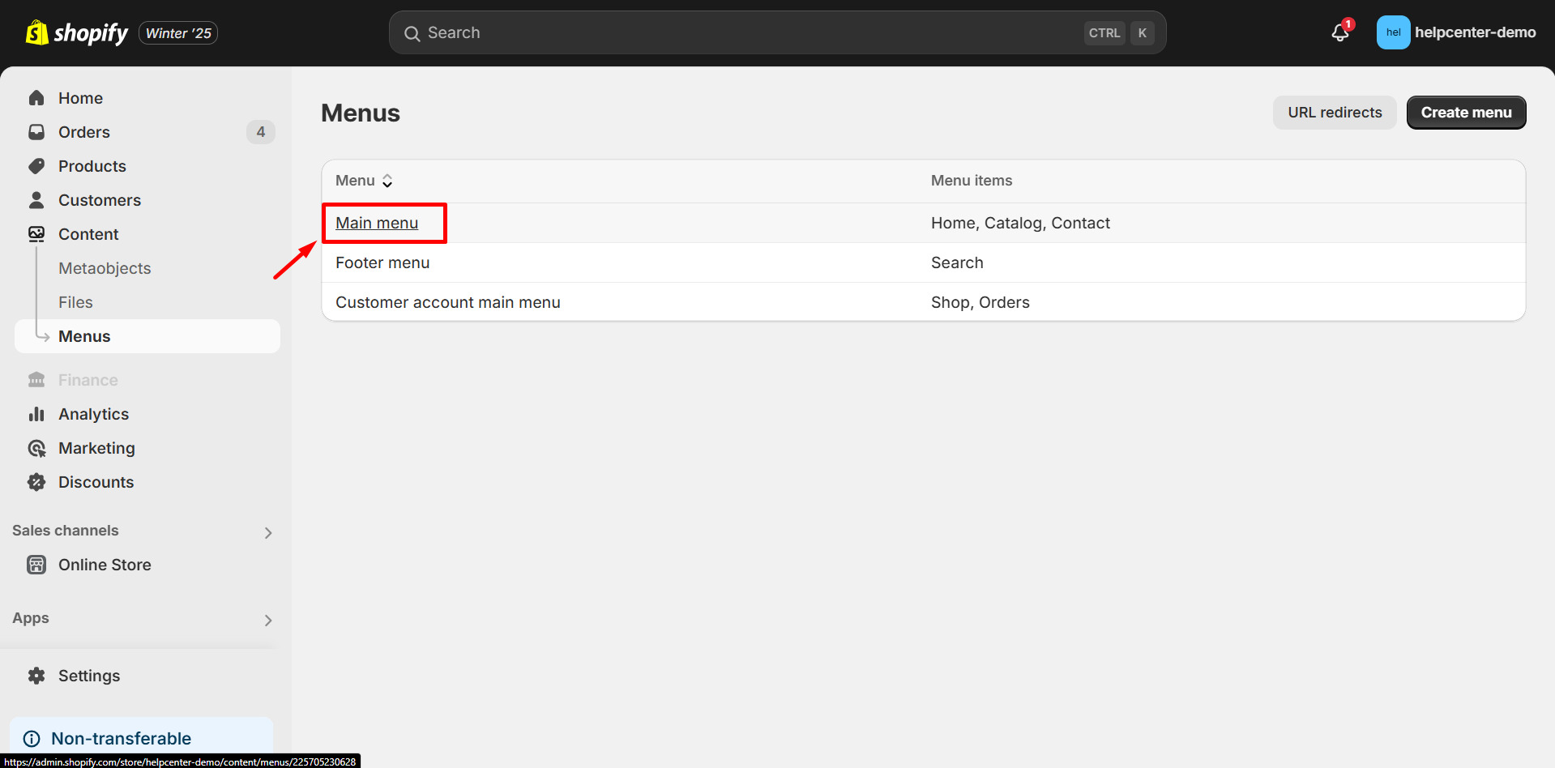Image resolution: width=1555 pixels, height=768 pixels.
Task: Expand the Sales channels section
Action: 267,532
